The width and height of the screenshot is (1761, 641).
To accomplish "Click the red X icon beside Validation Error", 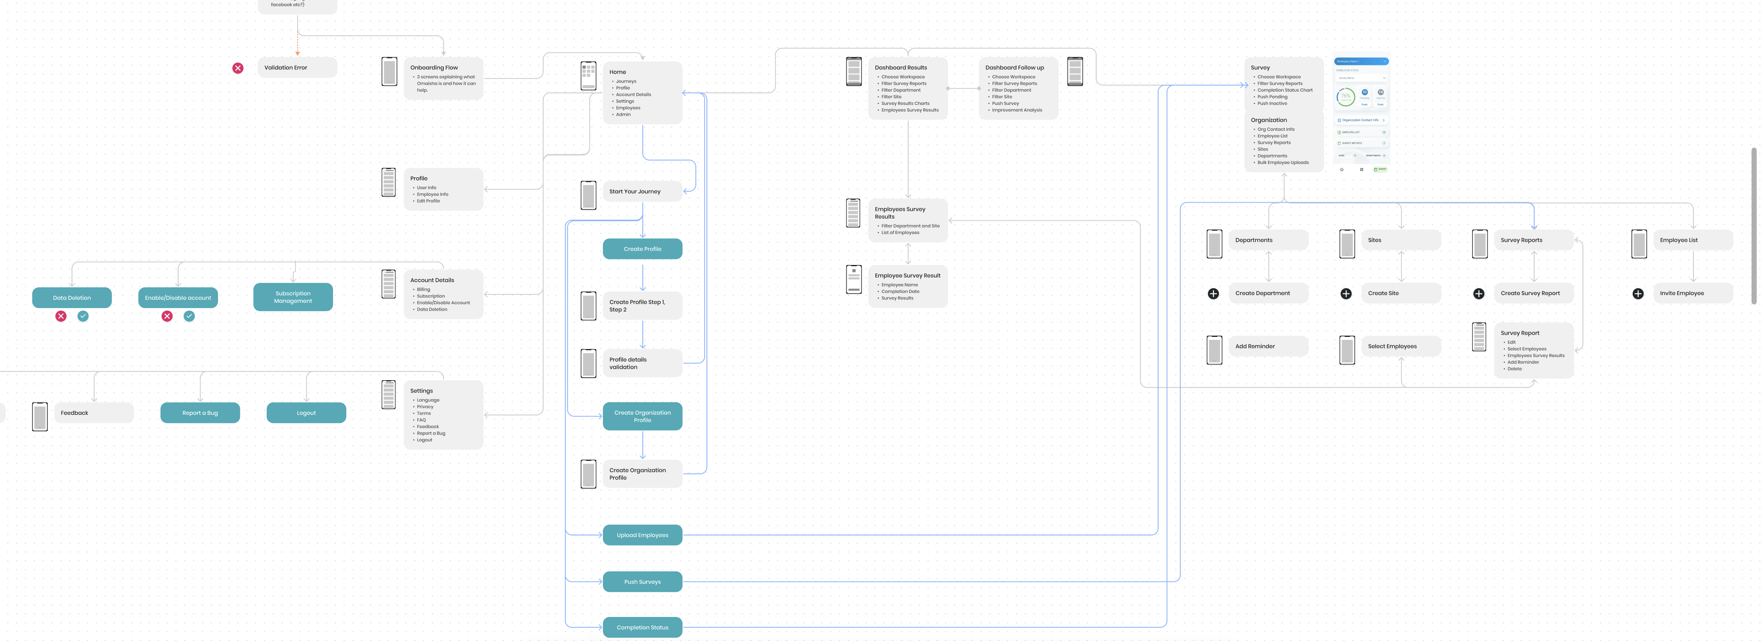I will pos(238,68).
